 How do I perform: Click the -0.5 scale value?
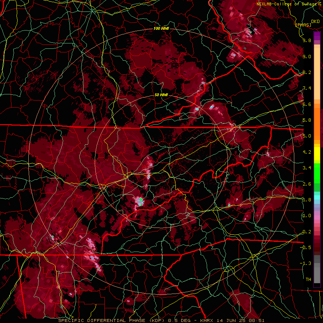[x=305, y=247]
